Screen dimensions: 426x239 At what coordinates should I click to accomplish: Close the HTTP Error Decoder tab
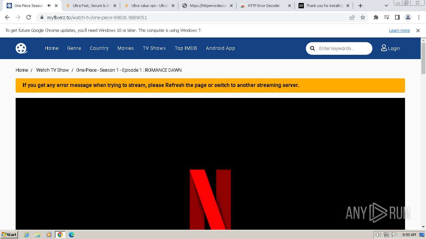click(x=289, y=6)
